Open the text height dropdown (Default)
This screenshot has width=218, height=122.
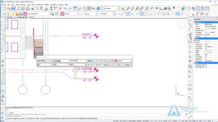coord(79,61)
